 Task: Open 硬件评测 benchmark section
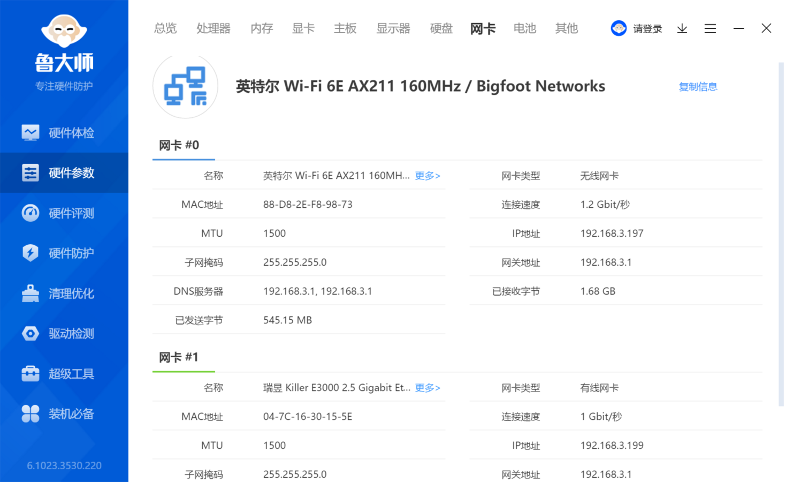64,213
